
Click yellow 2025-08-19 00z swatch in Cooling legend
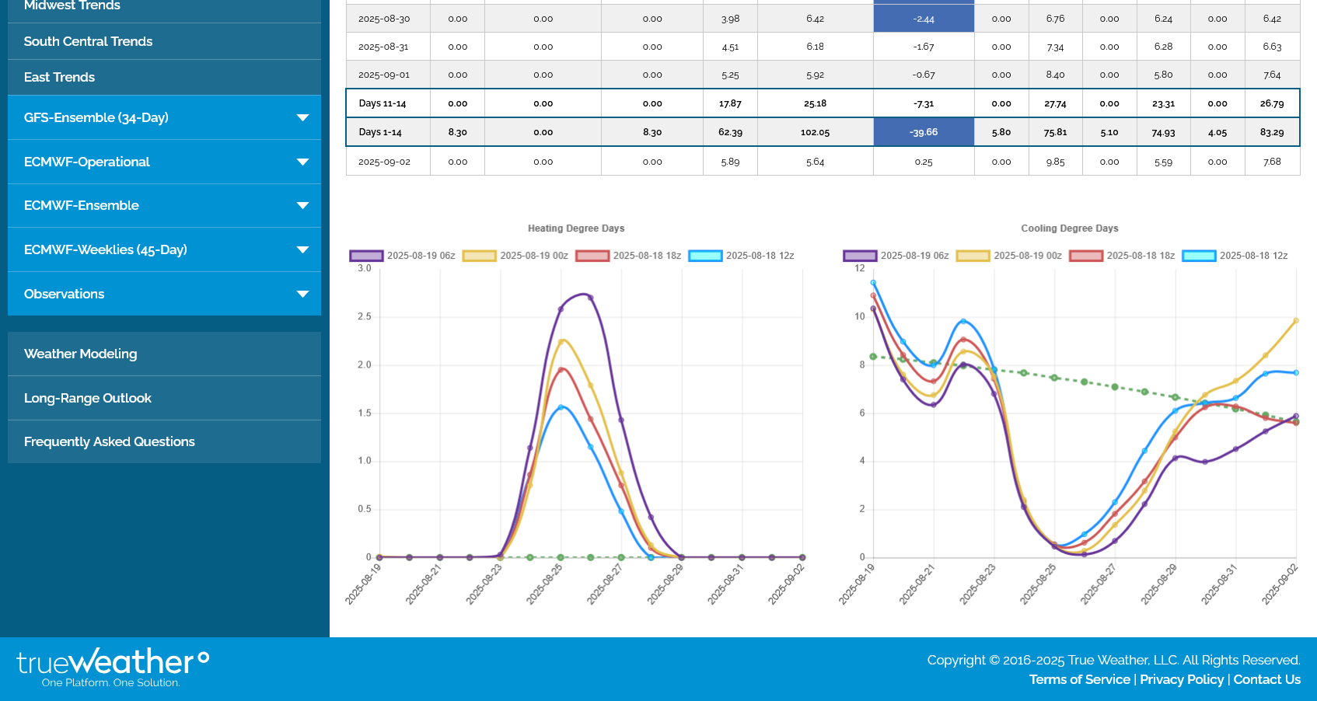[973, 256]
